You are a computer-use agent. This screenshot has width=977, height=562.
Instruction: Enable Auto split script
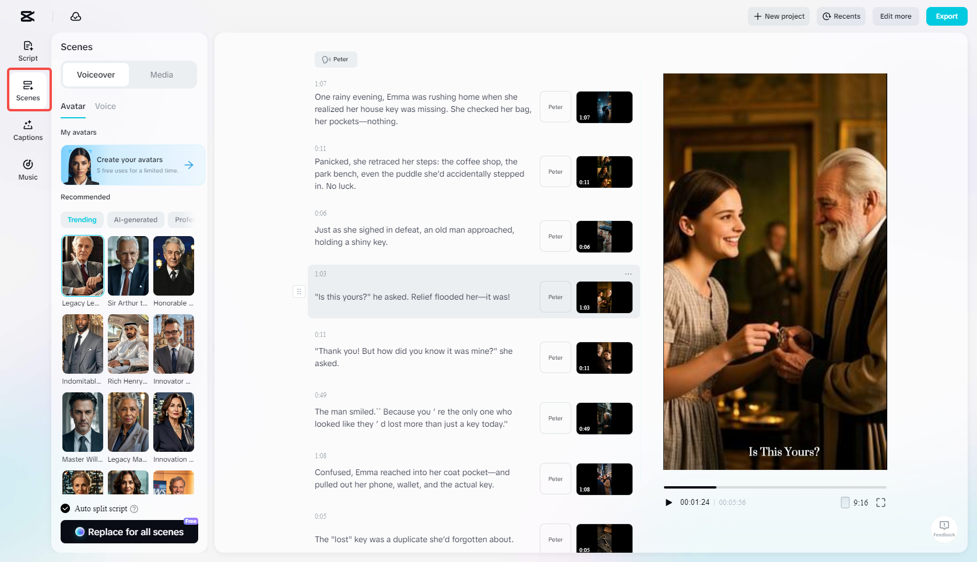tap(65, 508)
